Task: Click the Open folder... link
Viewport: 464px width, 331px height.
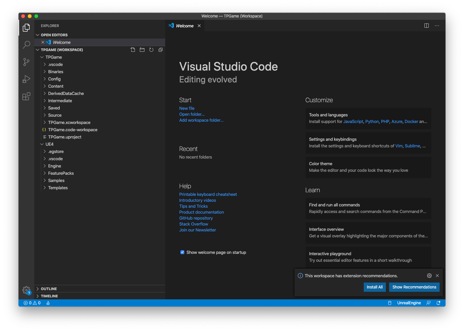Action: point(192,114)
